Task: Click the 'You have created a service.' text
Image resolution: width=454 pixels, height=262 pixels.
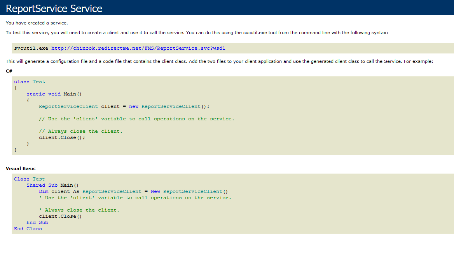Action: point(37,23)
